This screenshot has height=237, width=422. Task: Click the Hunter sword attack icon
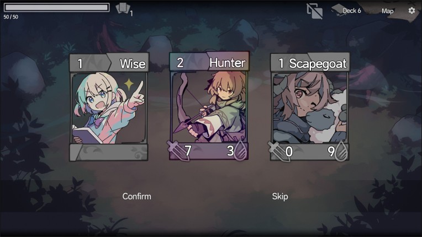[178, 151]
